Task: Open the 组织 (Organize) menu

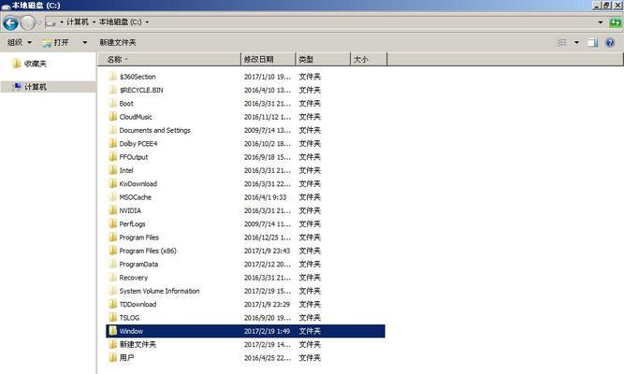Action: pyautogui.click(x=19, y=42)
